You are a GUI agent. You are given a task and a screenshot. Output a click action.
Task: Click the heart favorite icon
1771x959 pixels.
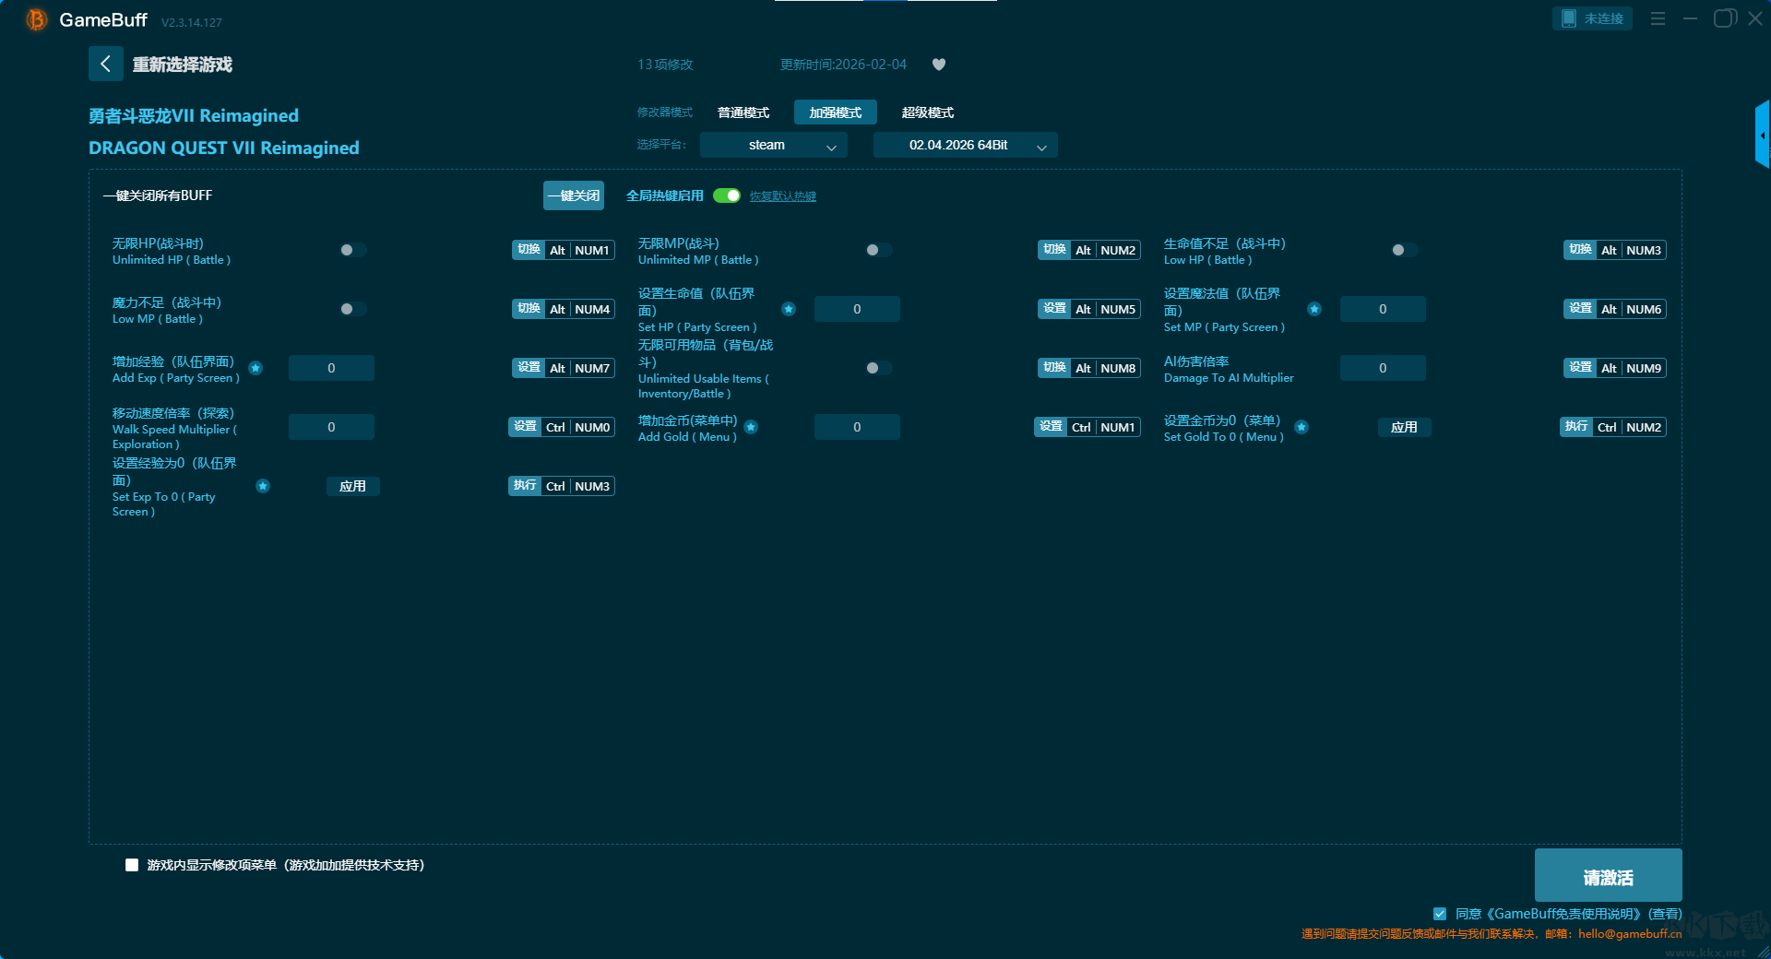click(x=939, y=65)
